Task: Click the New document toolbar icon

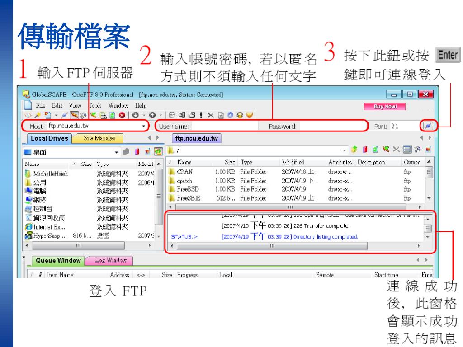Action: click(x=47, y=115)
